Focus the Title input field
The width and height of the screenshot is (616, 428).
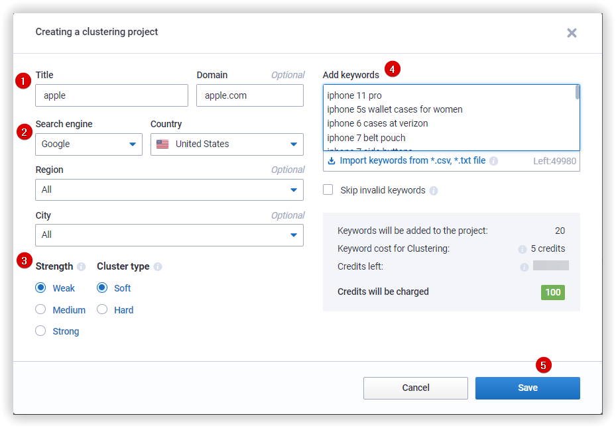[x=111, y=95]
